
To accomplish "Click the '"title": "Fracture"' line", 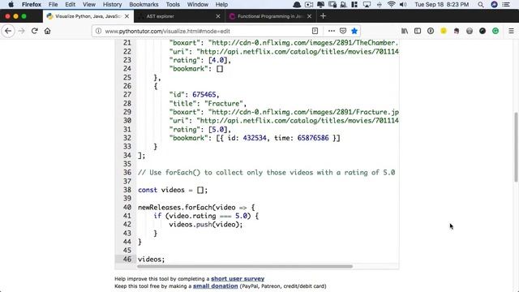I will coord(208,104).
